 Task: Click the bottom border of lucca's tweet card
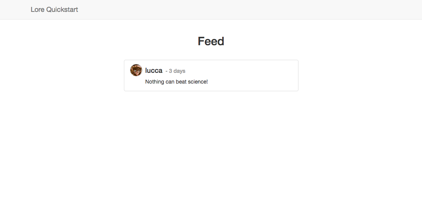tap(211, 91)
